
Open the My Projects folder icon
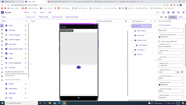pos(163,12)
